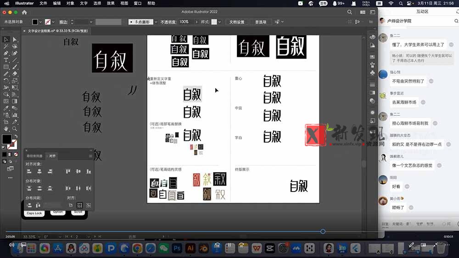Select the Zoom tool
Screen dimensions: 459x258
(x=15, y=129)
